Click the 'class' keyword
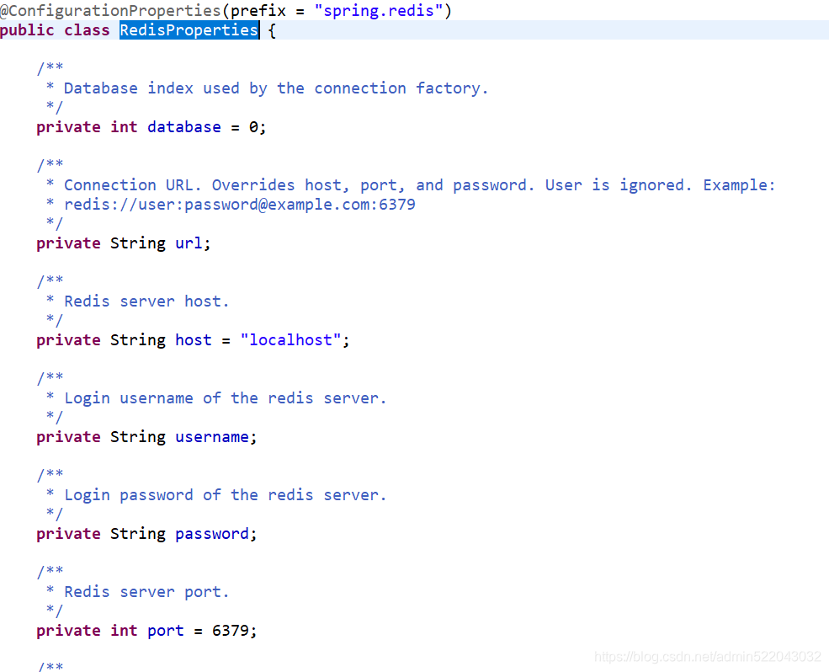Screen dimensions: 829x672 click(x=87, y=30)
